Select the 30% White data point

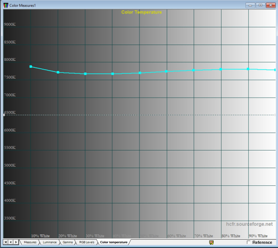85,74
